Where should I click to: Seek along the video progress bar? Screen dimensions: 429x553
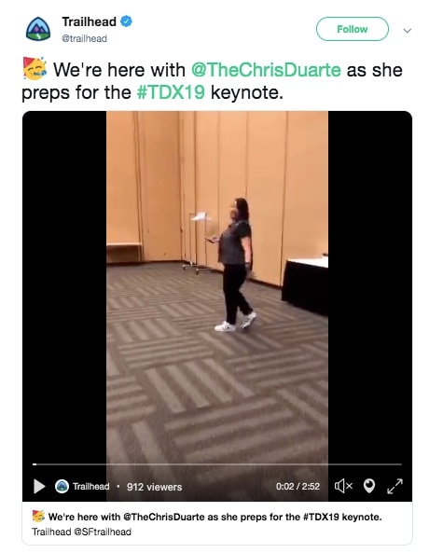(x=217, y=464)
